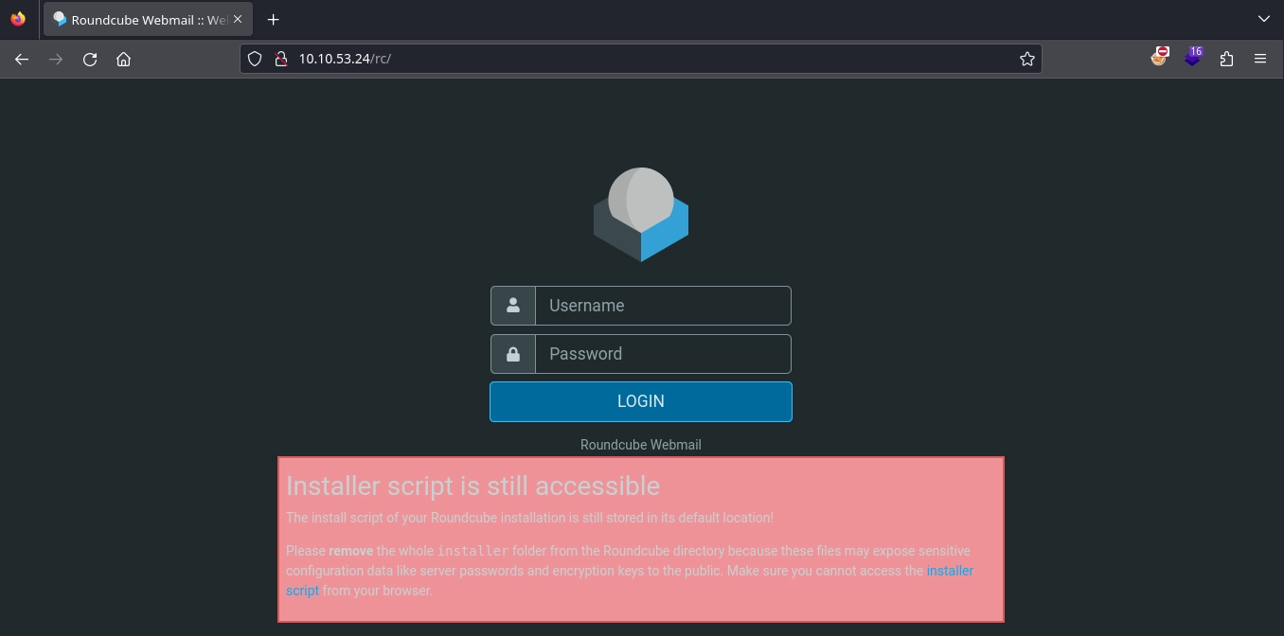Open the tracking protection shield icon
1284x636 pixels.
tap(254, 59)
